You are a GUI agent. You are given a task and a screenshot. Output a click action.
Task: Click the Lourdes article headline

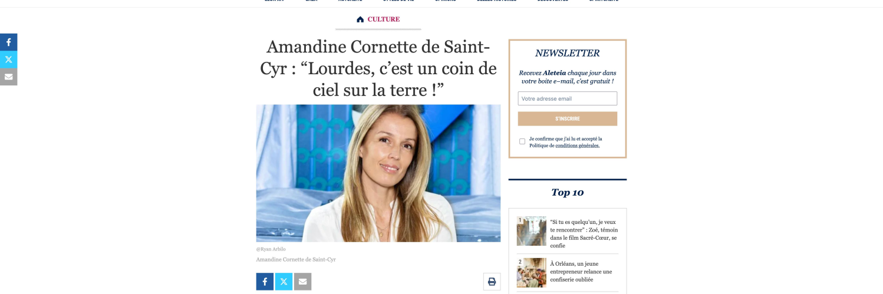coord(378,68)
